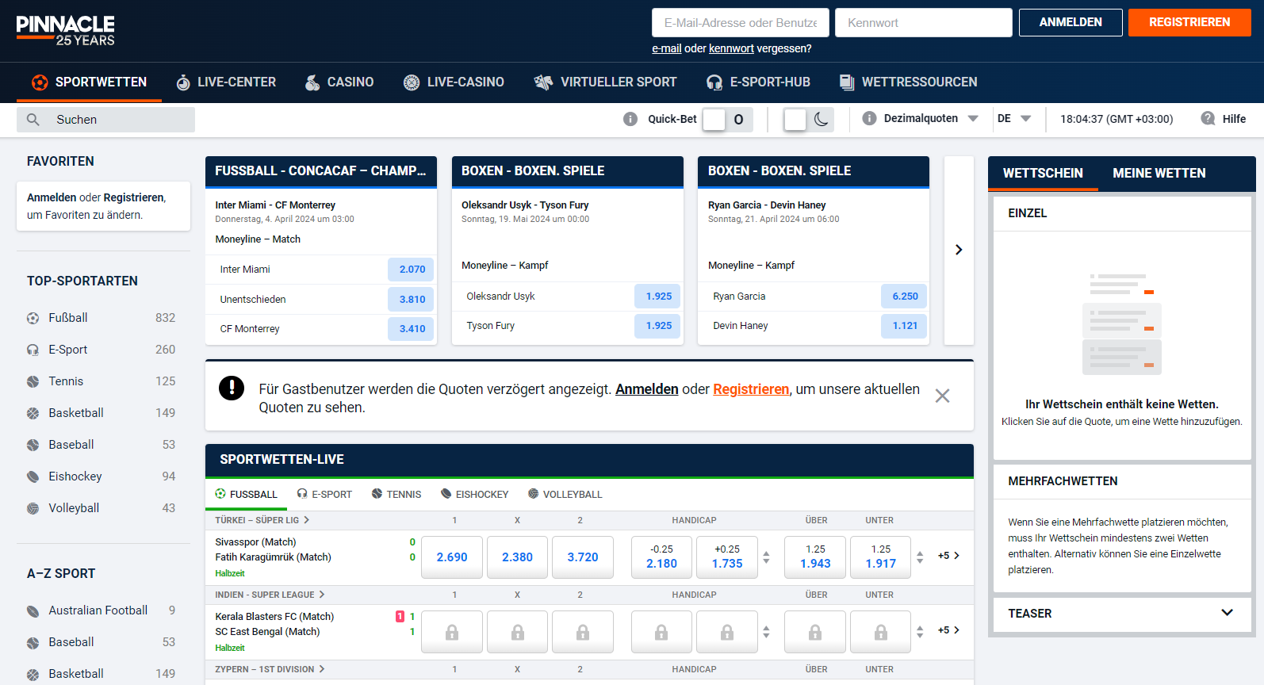The width and height of the screenshot is (1264, 685).
Task: Click the Suchen search field
Action: point(105,120)
